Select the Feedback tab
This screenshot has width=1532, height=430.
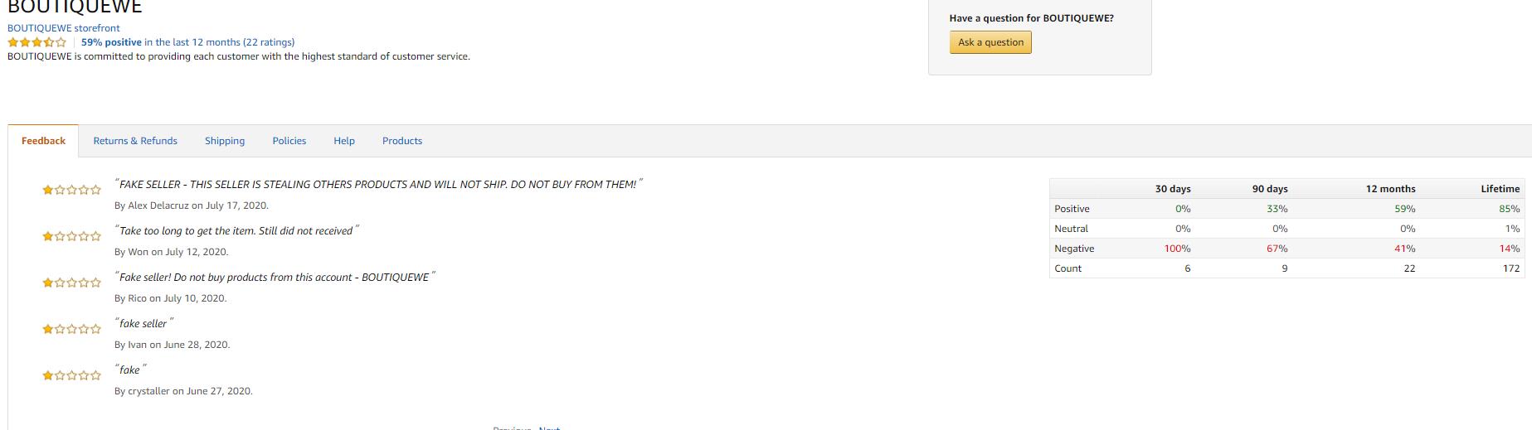point(43,141)
